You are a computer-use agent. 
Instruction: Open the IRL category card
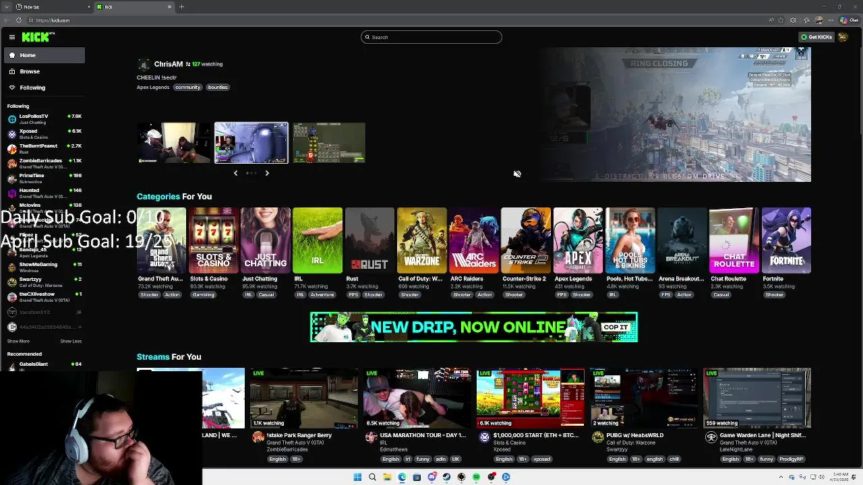[318, 240]
